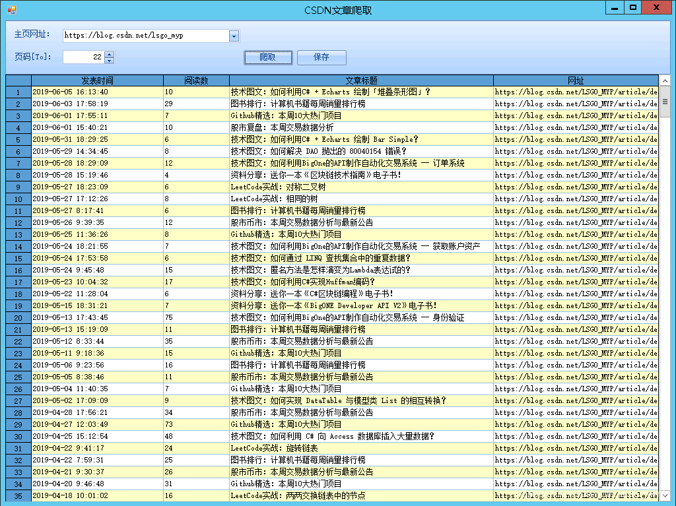Screen dimensions: 676x506
Task: Click title DataTable 与模型类 List 的相互转换
Action: 361,400
